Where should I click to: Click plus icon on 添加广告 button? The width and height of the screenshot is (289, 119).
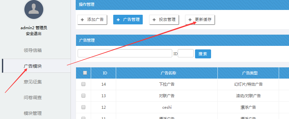pos(82,20)
